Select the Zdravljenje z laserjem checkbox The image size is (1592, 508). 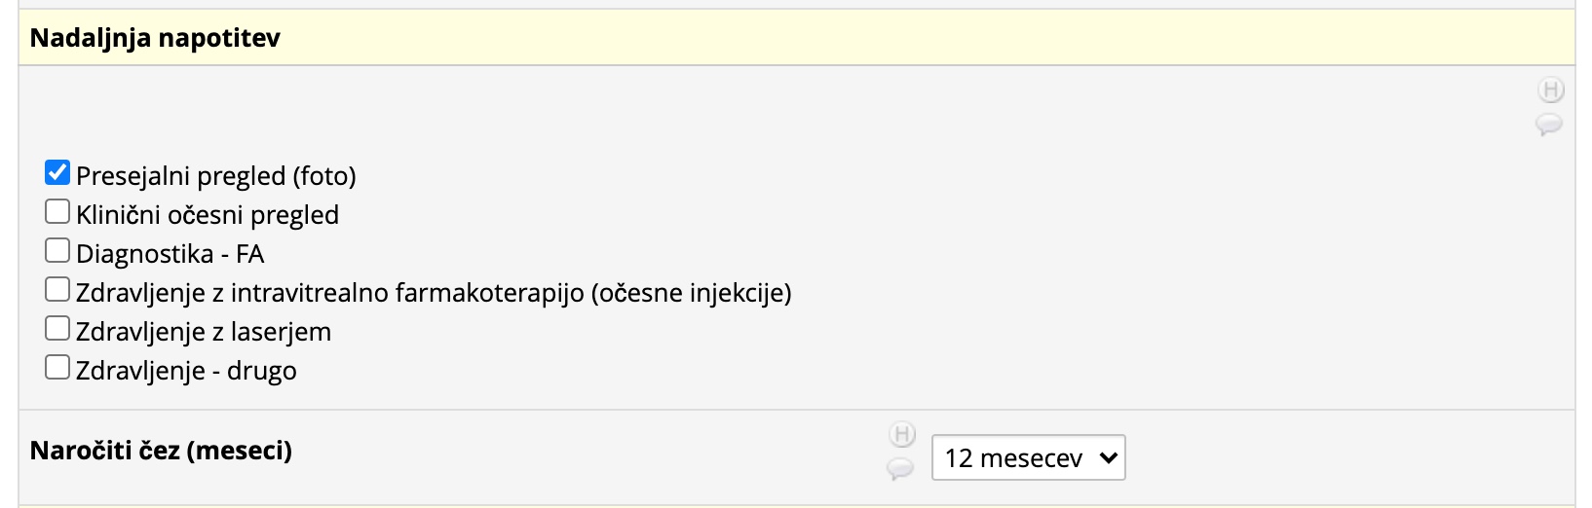click(57, 329)
